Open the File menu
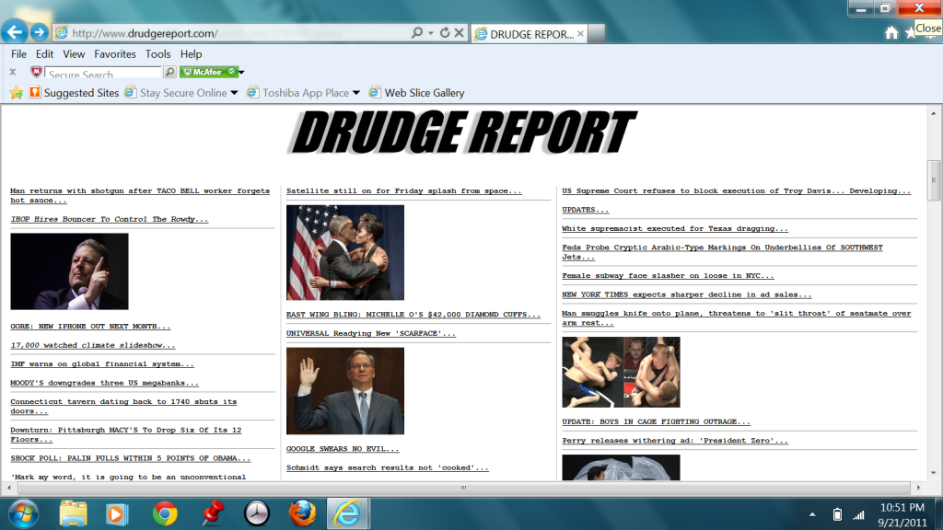Screen dimensions: 943x530 pyautogui.click(x=18, y=54)
